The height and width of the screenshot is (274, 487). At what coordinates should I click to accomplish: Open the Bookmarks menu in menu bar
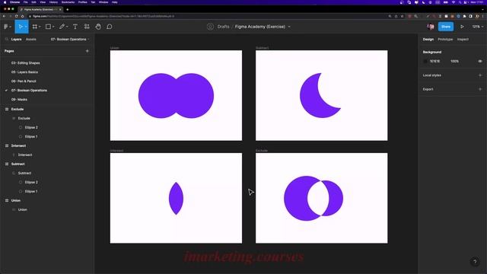pyautogui.click(x=68, y=2)
